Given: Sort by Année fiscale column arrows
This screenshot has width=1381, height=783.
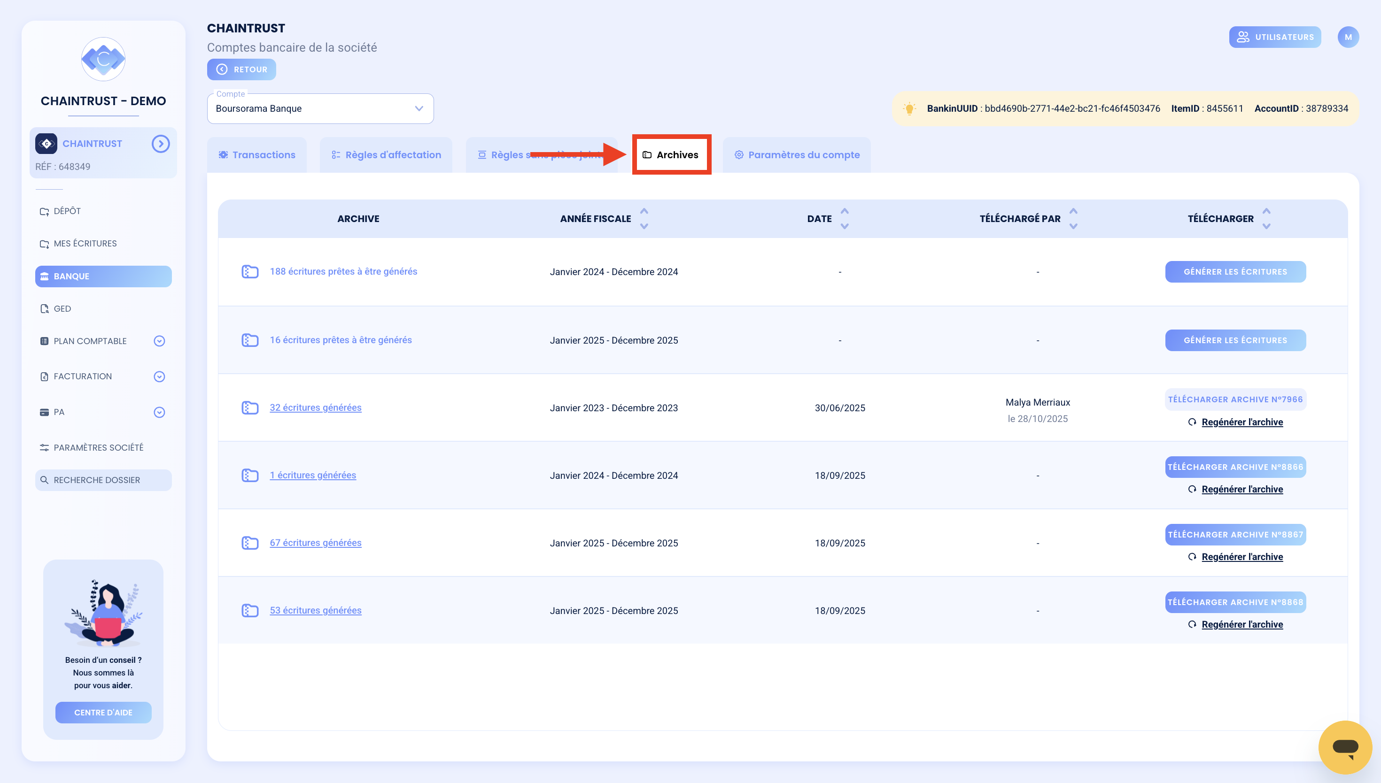Looking at the screenshot, I should coord(644,219).
